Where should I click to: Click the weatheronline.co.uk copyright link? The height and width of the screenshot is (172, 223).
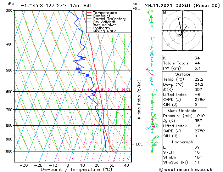tap(186, 170)
